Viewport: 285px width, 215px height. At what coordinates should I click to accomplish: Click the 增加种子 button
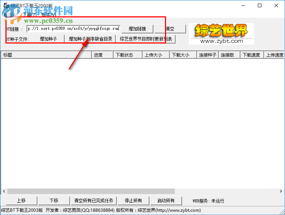click(x=49, y=39)
